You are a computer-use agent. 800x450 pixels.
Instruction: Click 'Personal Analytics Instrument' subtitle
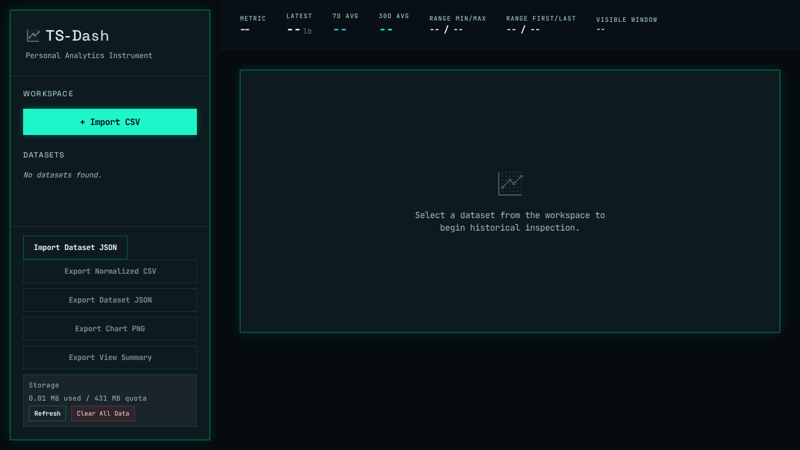click(89, 56)
